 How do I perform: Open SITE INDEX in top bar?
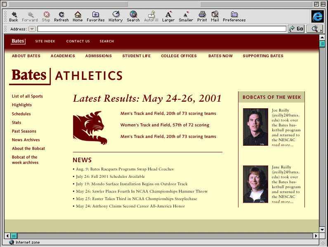pos(45,41)
